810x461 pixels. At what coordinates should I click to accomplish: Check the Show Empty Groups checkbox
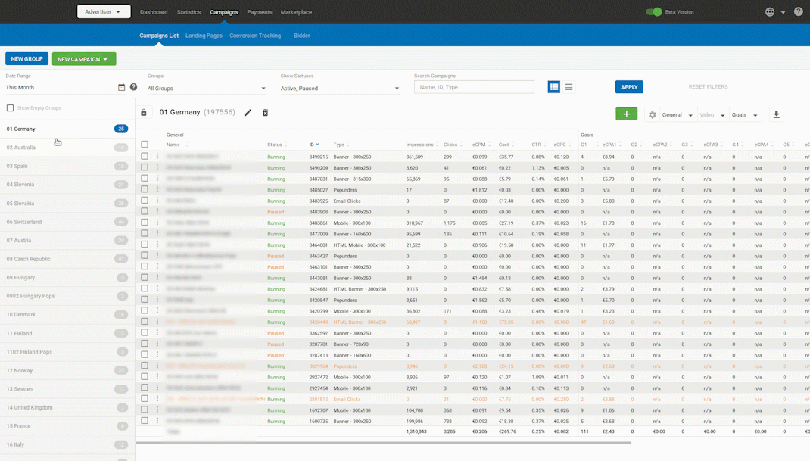click(10, 108)
